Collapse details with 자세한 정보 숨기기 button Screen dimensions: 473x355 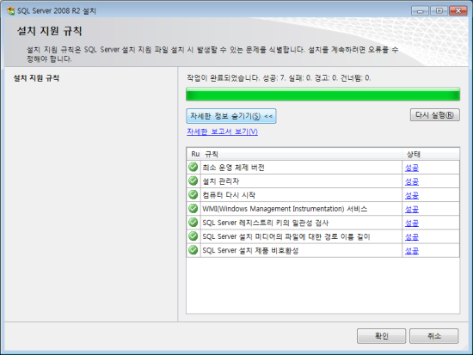[231, 116]
